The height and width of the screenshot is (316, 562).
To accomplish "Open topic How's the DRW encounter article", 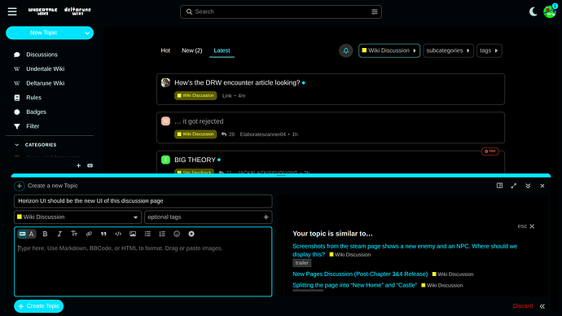I will tap(237, 83).
